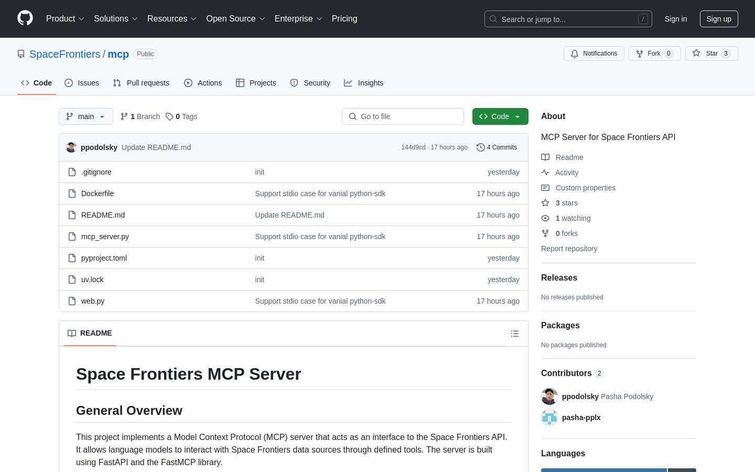Open the Activity link in About
The height and width of the screenshot is (472, 755).
[560, 173]
